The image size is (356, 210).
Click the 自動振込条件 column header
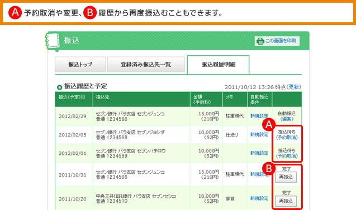[x=260, y=99]
